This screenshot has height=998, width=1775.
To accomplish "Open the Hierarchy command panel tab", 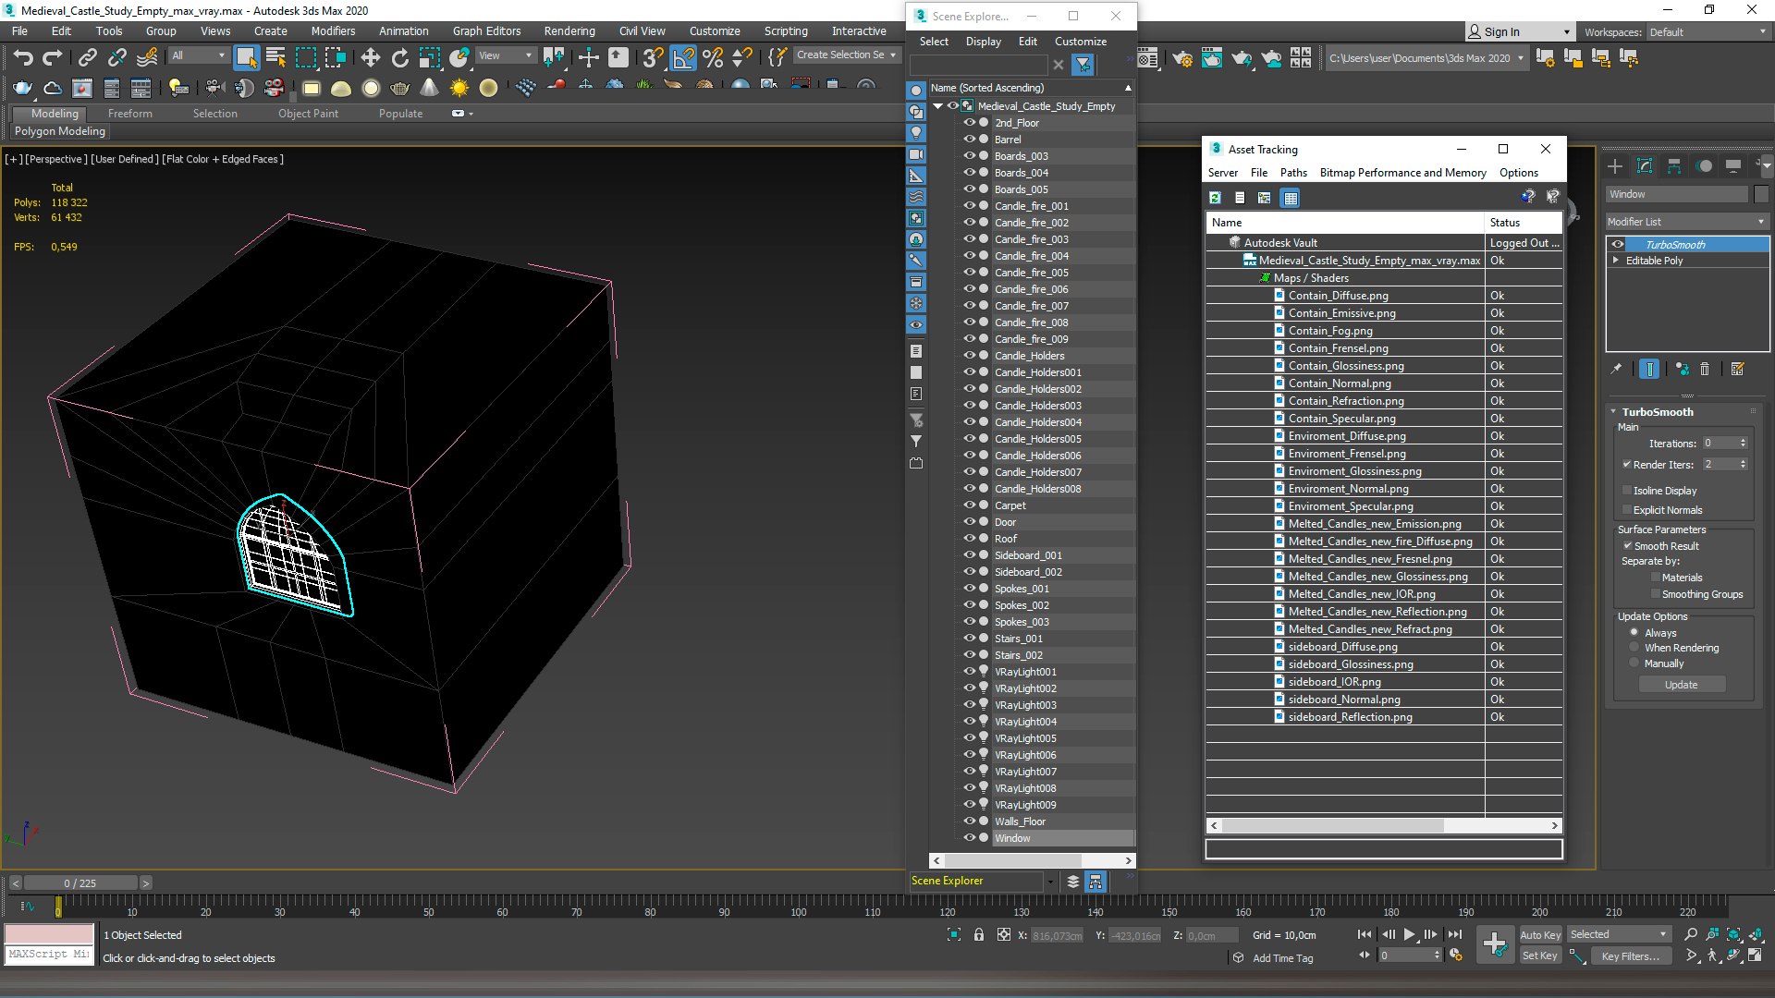I will coord(1674,166).
